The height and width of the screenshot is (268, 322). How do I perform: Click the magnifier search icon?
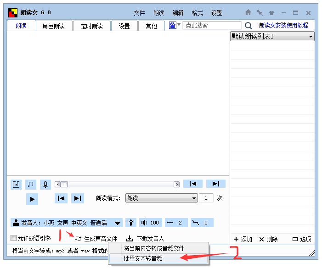(249, 26)
